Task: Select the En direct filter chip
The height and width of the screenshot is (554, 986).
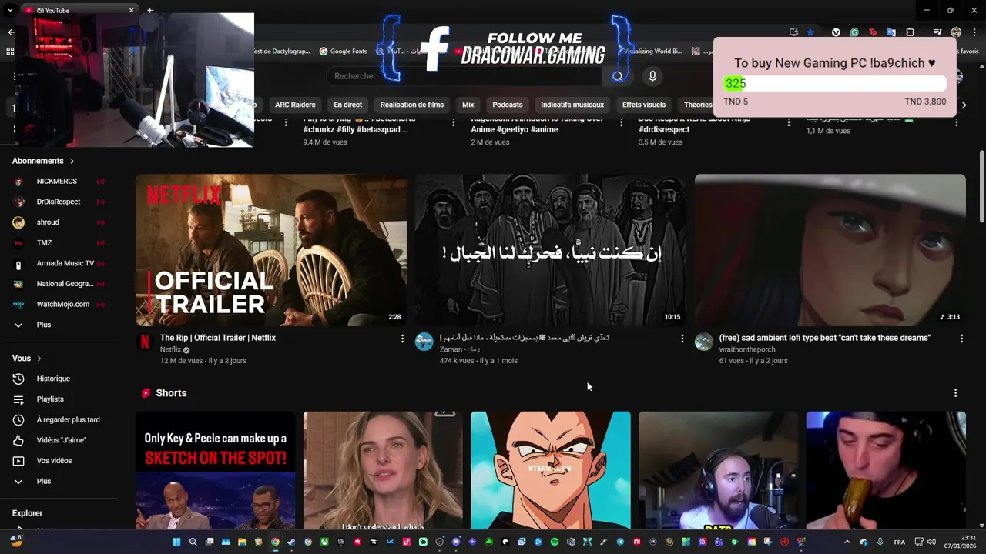Action: pos(347,105)
